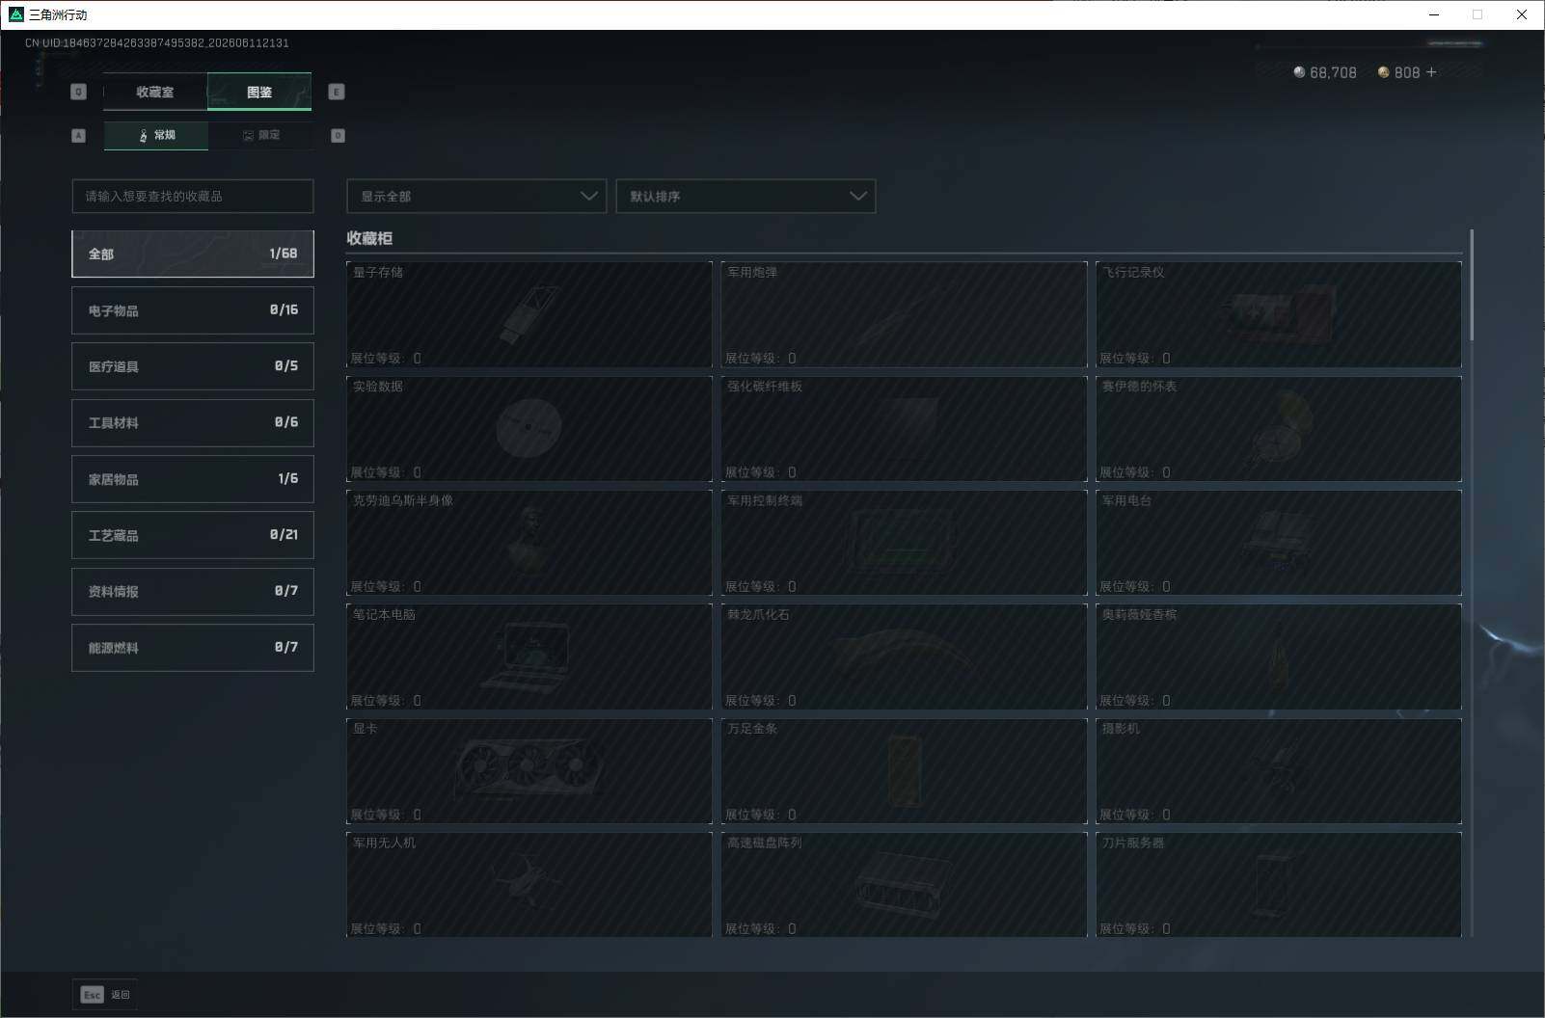Filter by 电子物品 category
Screen dimensions: 1545x1018
[193, 310]
